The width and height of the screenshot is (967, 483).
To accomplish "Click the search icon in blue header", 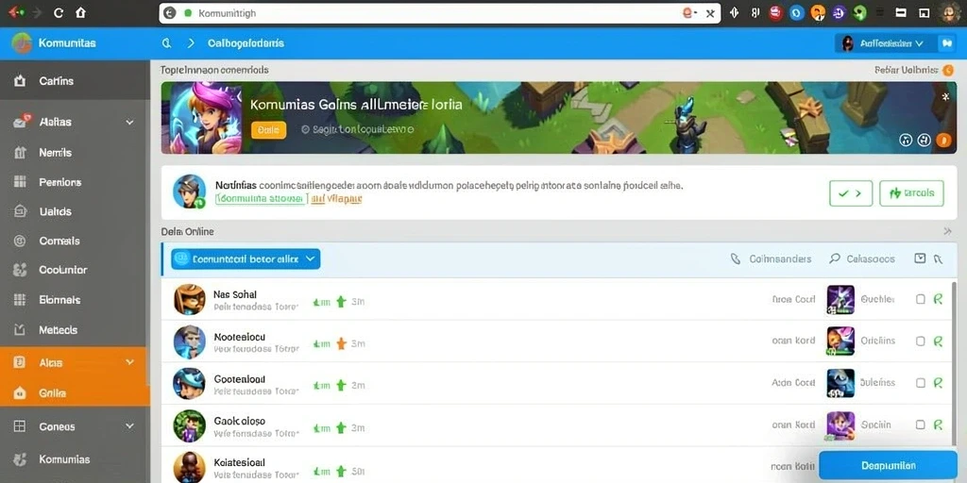I will coord(166,43).
